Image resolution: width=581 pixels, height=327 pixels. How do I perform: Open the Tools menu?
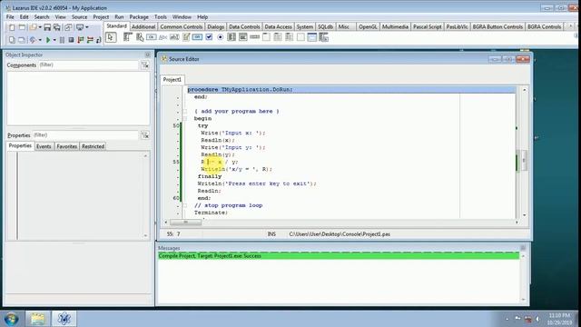point(161,17)
